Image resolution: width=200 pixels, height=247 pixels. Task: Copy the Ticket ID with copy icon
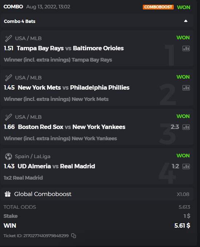(x=74, y=236)
